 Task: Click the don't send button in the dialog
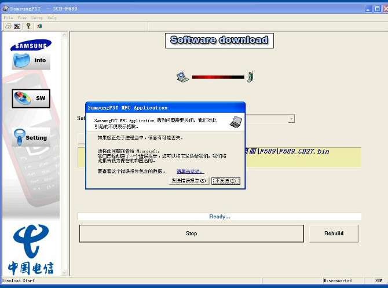(226, 181)
